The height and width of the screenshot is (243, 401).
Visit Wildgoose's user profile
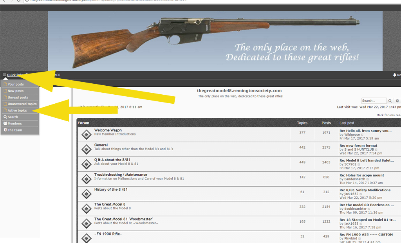pos(352,135)
